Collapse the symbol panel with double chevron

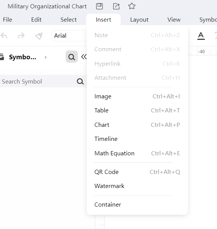click(84, 57)
